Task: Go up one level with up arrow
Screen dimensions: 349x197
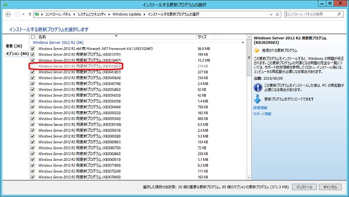Action: coord(30,14)
